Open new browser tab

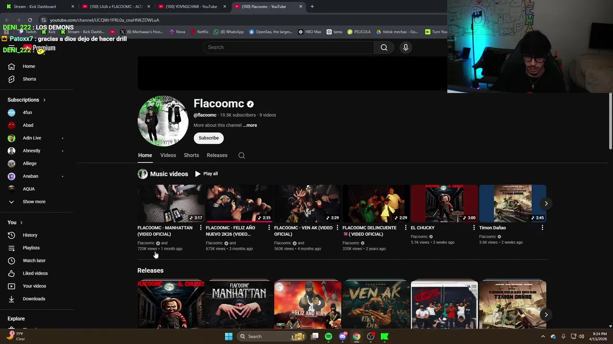pyautogui.click(x=312, y=7)
